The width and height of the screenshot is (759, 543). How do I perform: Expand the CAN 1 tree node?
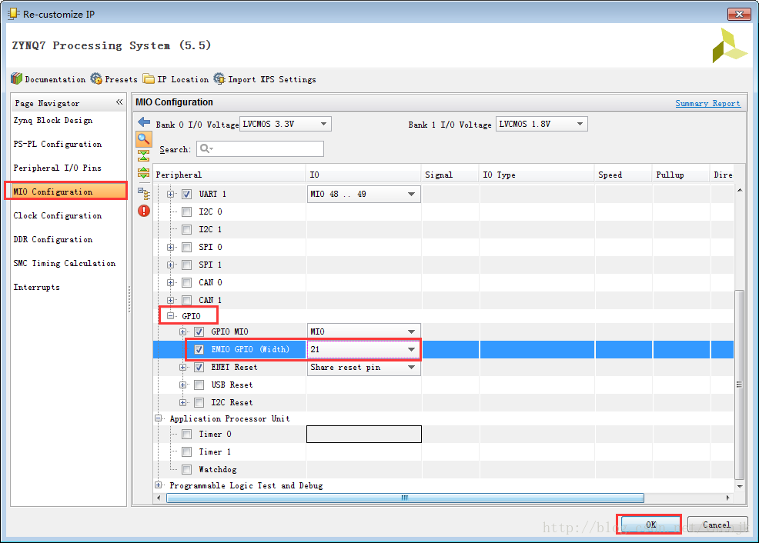click(x=170, y=300)
